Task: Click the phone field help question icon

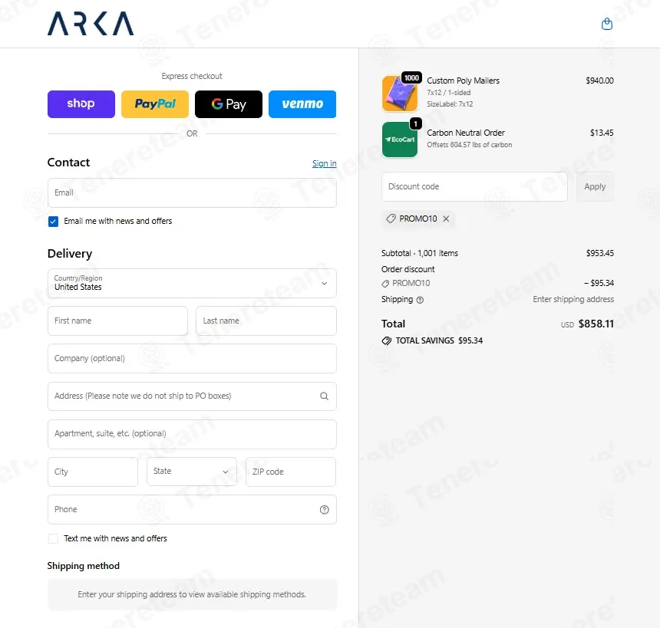Action: coord(324,510)
